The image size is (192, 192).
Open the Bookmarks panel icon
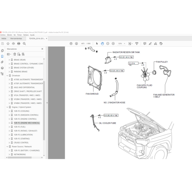2,56
